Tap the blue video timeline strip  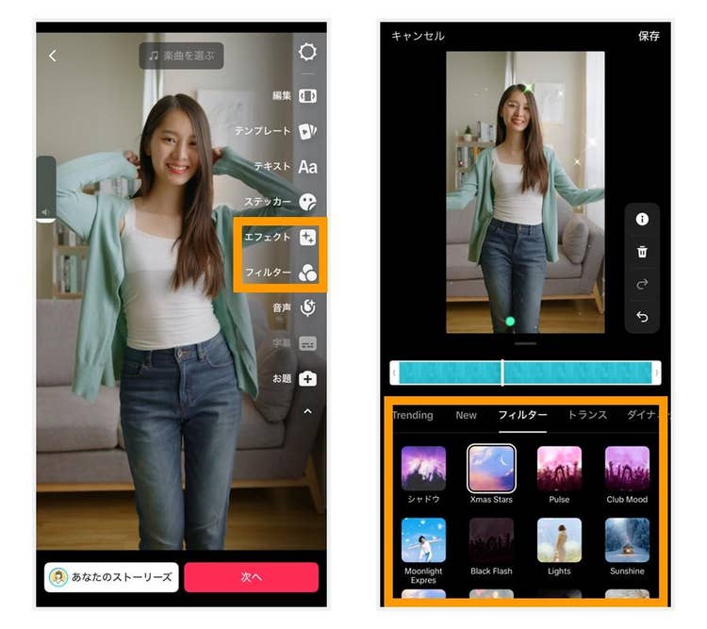click(x=525, y=373)
